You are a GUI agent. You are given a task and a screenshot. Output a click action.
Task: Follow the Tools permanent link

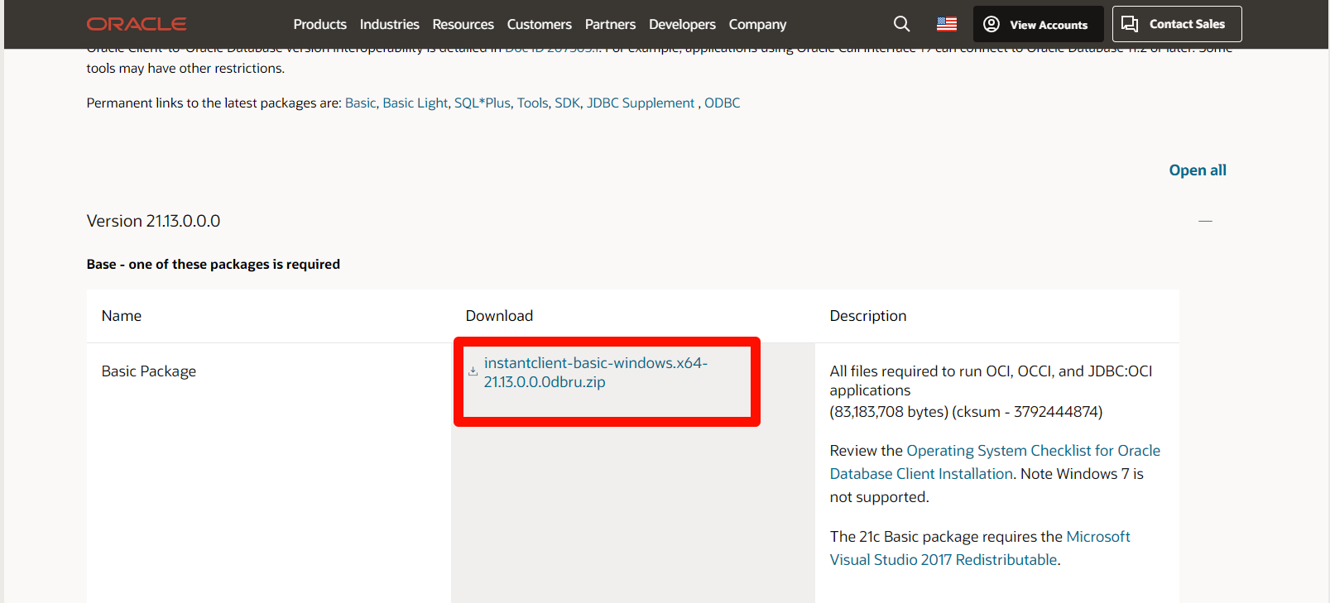point(533,103)
